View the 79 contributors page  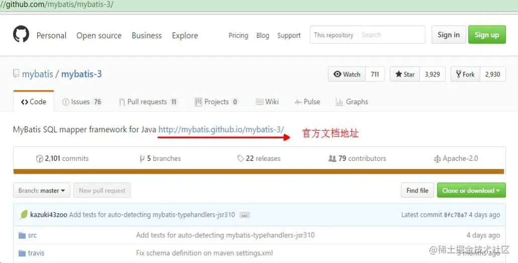point(357,158)
